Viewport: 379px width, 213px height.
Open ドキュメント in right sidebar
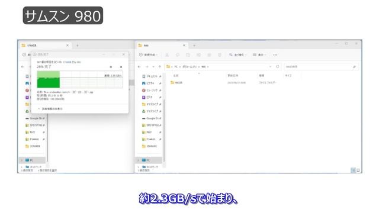tap(152, 76)
